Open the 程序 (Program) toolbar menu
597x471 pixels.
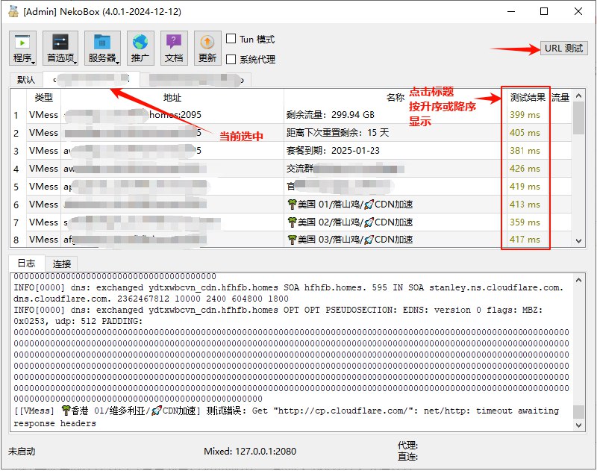pyautogui.click(x=22, y=49)
